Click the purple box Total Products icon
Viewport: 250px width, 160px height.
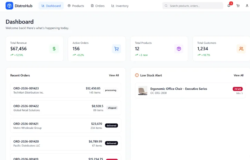179,49
